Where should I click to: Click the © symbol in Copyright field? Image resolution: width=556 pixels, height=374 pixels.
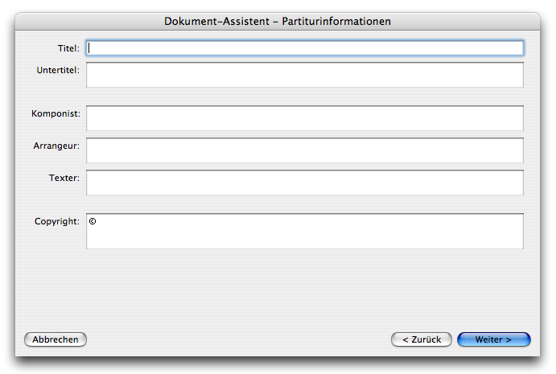93,221
